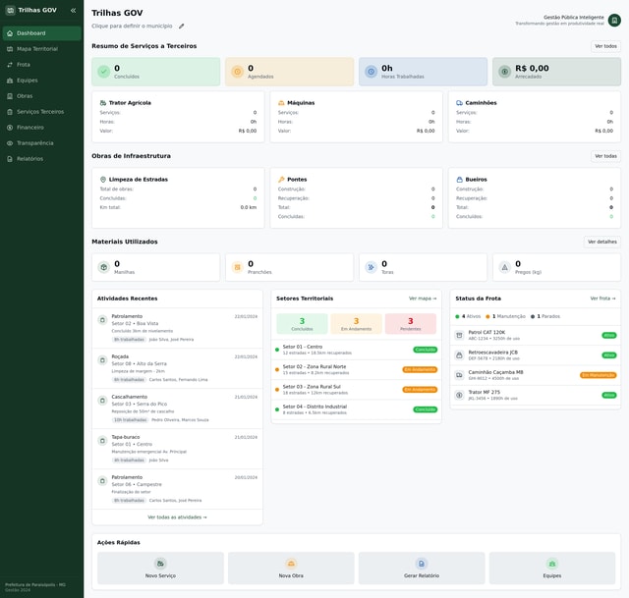
Task: Open Ver todas as atividades link
Action: click(177, 516)
